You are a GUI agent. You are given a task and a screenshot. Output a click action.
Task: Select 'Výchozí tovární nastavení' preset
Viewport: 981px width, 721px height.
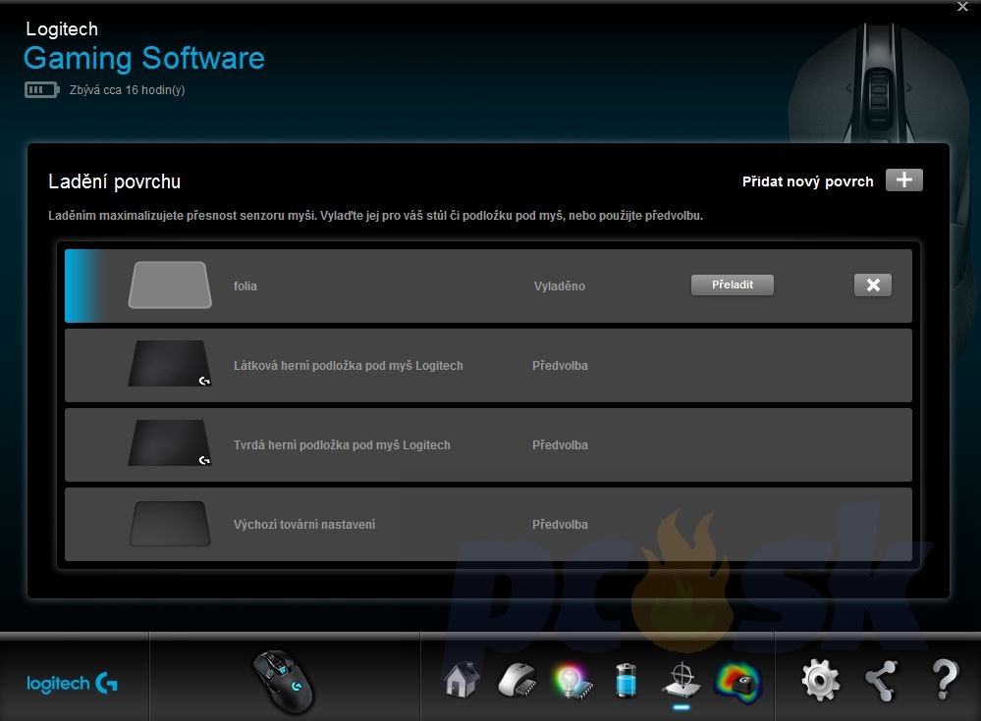coord(488,524)
